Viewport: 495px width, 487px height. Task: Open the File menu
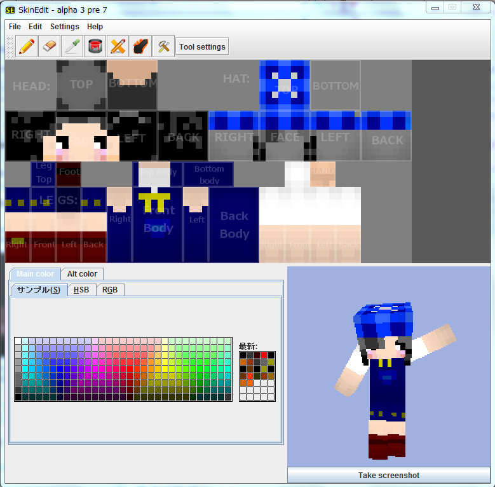pyautogui.click(x=15, y=27)
